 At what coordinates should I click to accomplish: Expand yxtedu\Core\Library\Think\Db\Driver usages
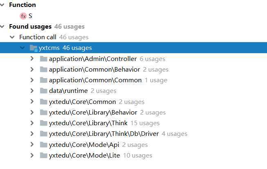pyautogui.click(x=32, y=134)
